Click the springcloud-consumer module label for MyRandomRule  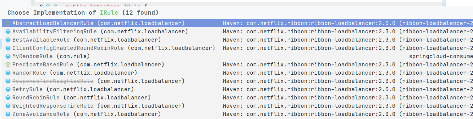tap(441, 56)
